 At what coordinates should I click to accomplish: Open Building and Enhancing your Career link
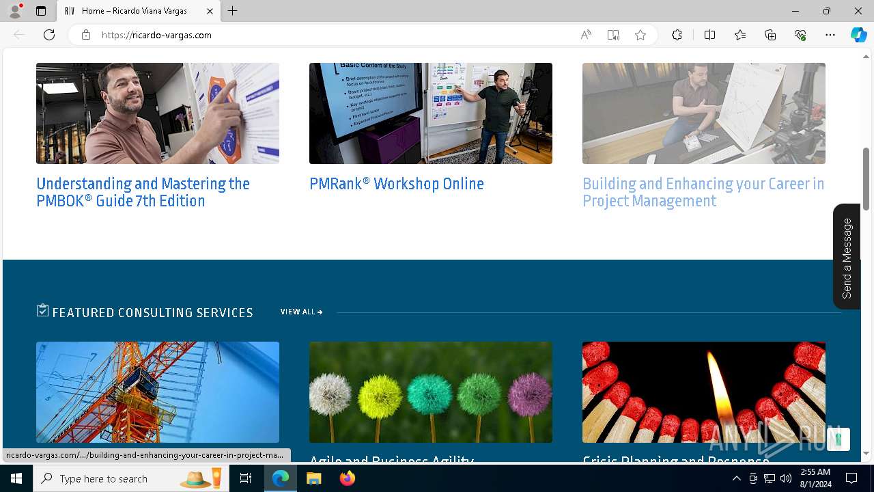pos(703,192)
